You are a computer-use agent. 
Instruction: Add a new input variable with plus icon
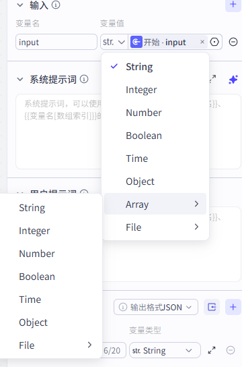coord(233,4)
